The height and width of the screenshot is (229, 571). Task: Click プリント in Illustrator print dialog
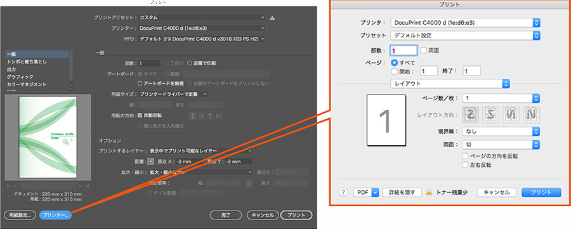pos(296,215)
